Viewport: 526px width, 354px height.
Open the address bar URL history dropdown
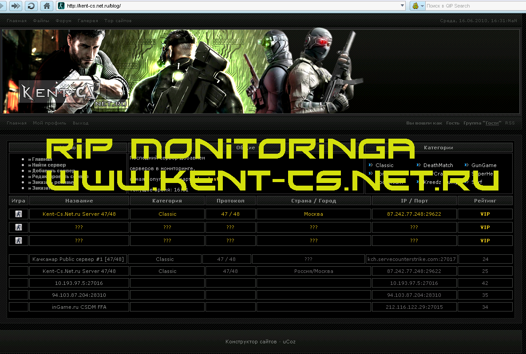402,6
